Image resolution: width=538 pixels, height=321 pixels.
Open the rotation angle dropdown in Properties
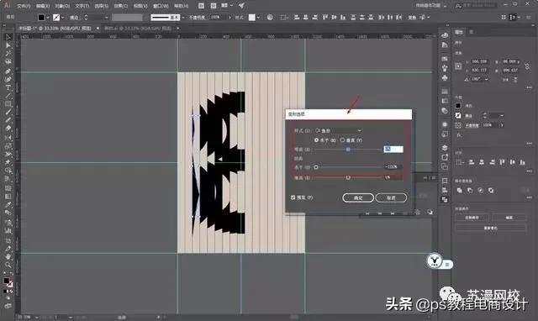pyautogui.click(x=486, y=79)
